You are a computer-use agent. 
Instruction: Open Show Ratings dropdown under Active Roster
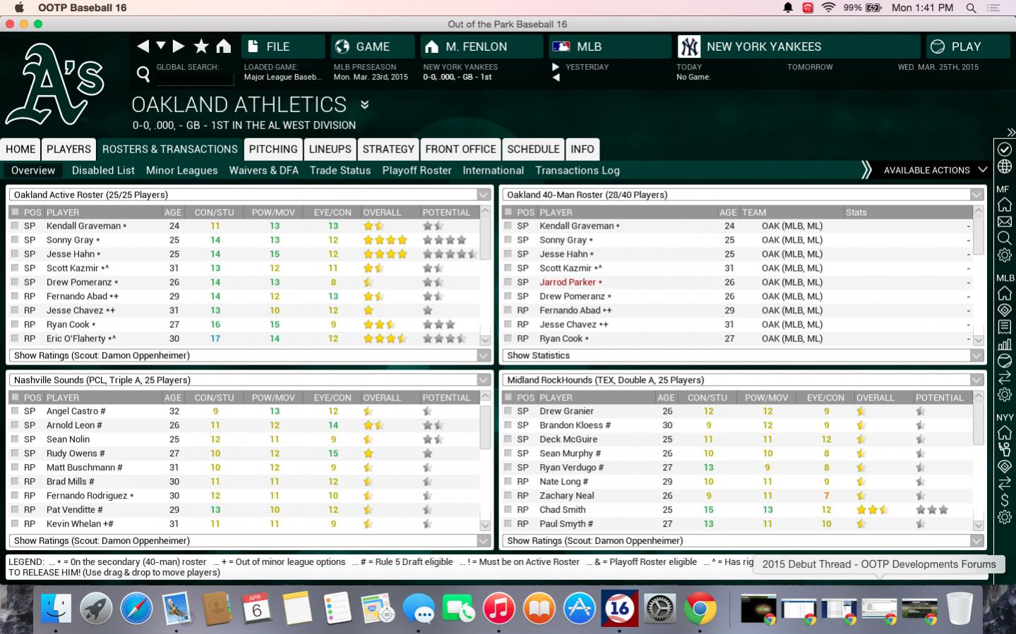tap(249, 355)
